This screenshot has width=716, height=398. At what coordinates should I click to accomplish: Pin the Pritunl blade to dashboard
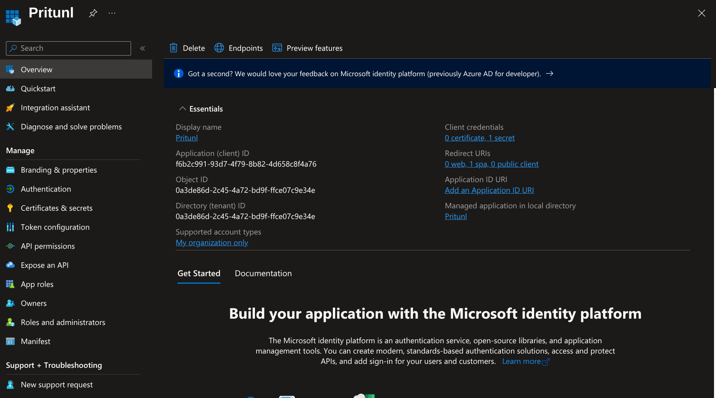[93, 13]
